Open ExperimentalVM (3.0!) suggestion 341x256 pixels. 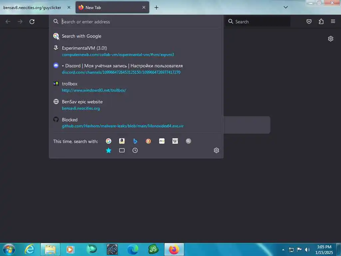click(x=136, y=51)
